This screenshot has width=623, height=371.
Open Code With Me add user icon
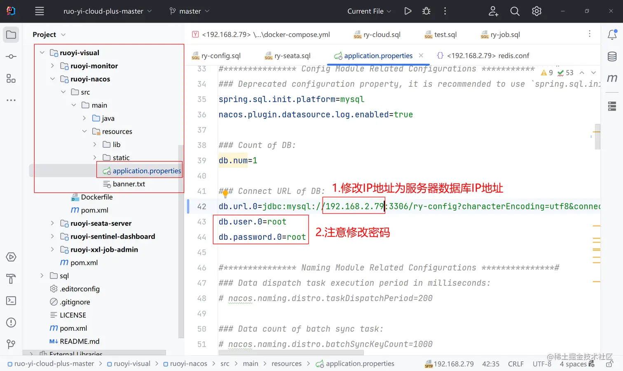493,11
